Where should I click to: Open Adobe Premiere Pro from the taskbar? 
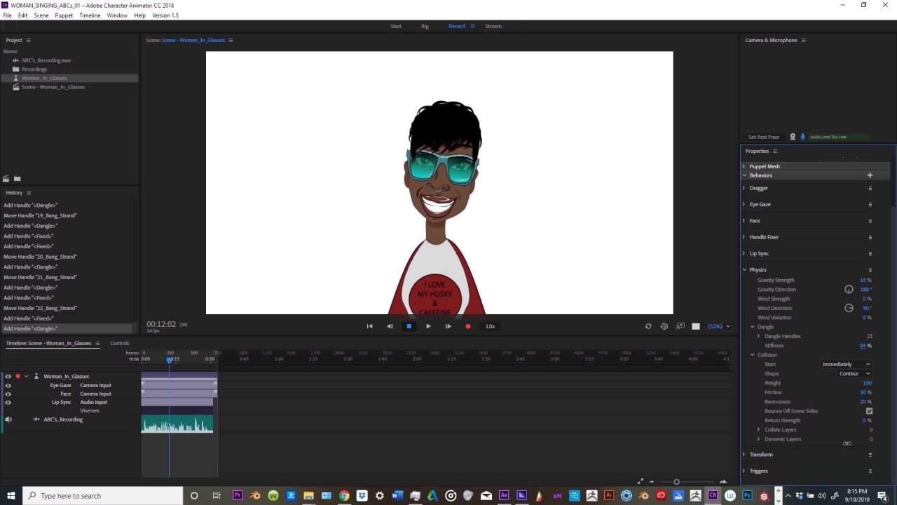(x=238, y=496)
